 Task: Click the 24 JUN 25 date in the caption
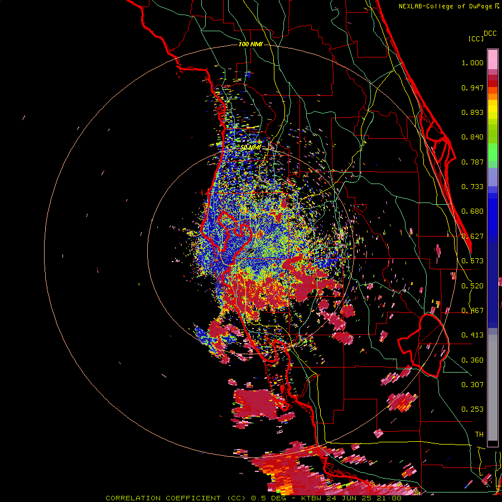pos(349,498)
